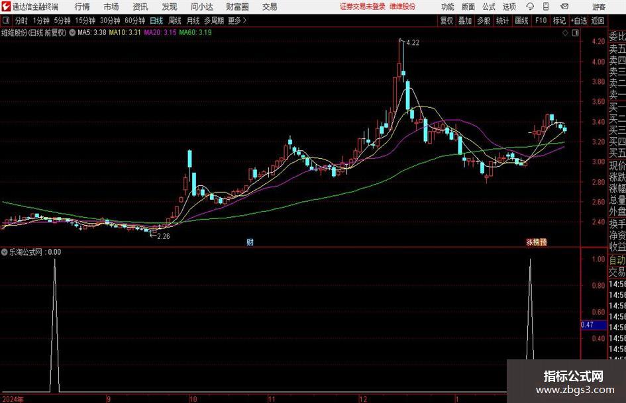
Task: Switch to 60分钟 period
Action: [135, 21]
